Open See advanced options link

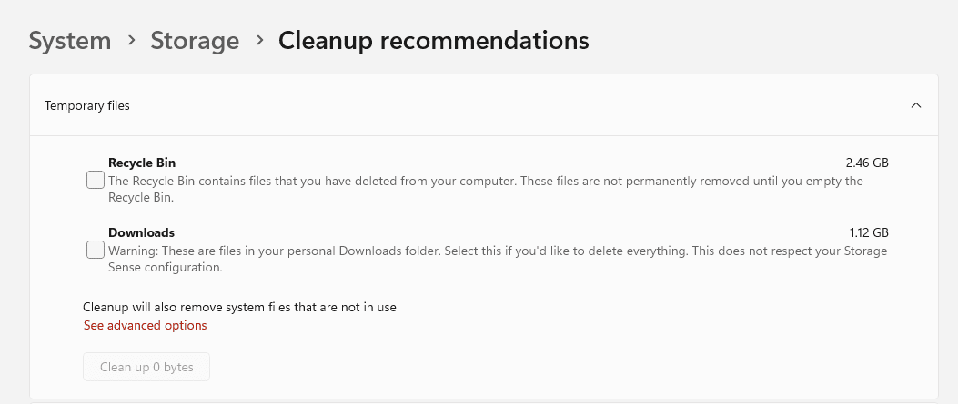tap(145, 325)
